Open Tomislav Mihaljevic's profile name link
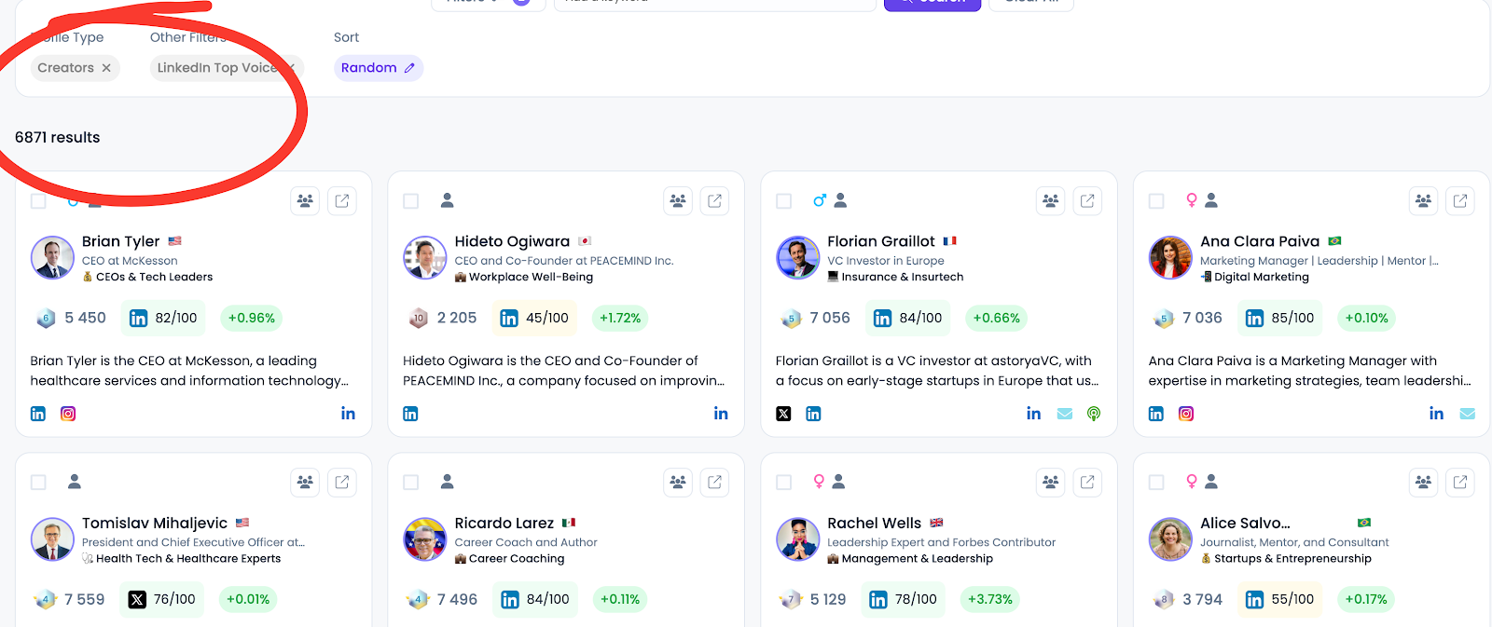 click(x=155, y=523)
